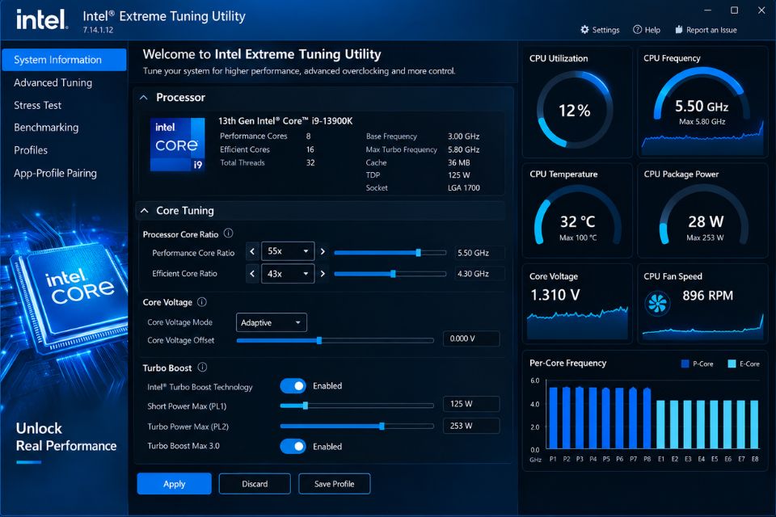Viewport: 776px width, 517px height.
Task: Collapse the Processor section
Action: (144, 98)
